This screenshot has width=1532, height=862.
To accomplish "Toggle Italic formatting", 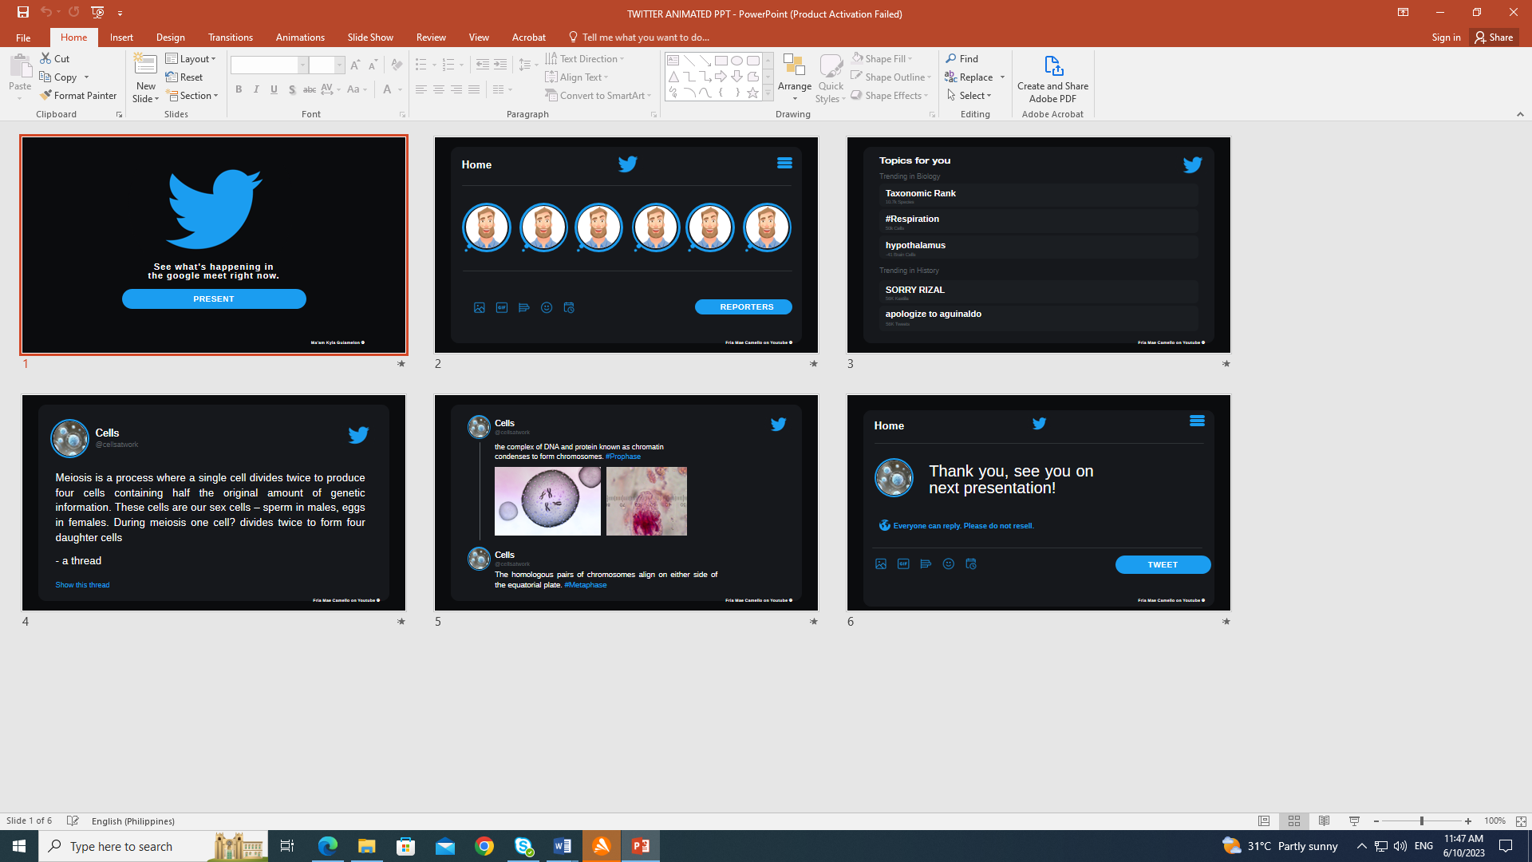I will coord(256,89).
